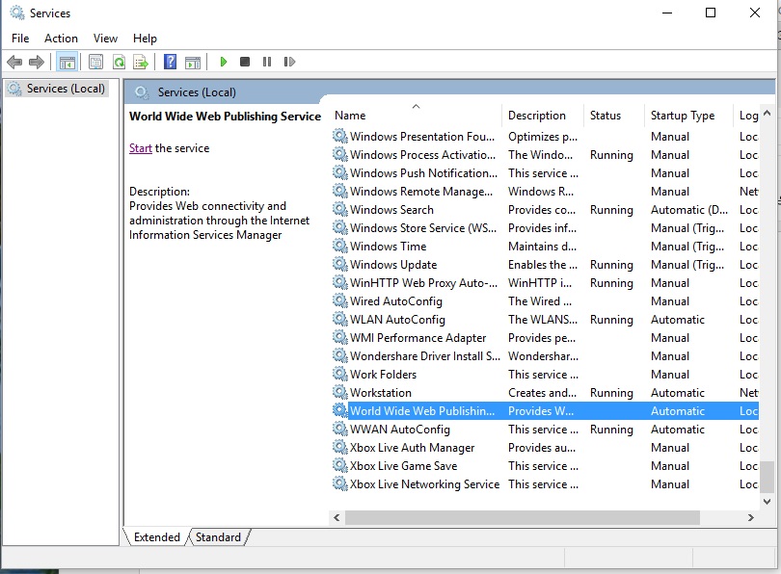This screenshot has width=781, height=574.
Task: Sort by the Startup Type column header
Action: [x=688, y=116]
